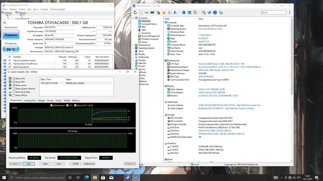Viewport: 323px width, 181px height.
Task: Select Summary in the AIDA64 tree
Action: point(146,21)
